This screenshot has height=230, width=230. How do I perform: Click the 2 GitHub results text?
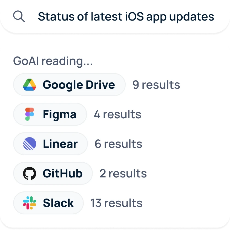point(123,173)
